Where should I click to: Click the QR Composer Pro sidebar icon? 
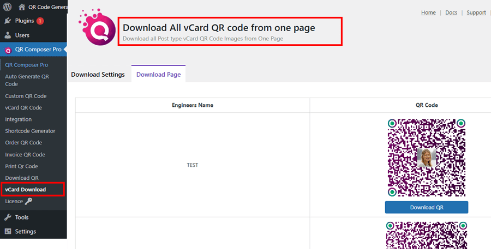click(x=8, y=50)
